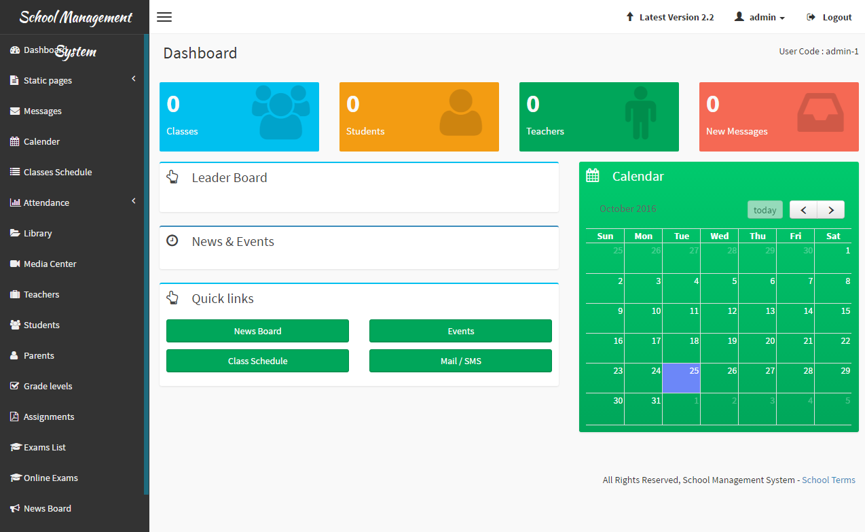Click the Teachers briefcase icon
This screenshot has height=532, width=865.
15,294
